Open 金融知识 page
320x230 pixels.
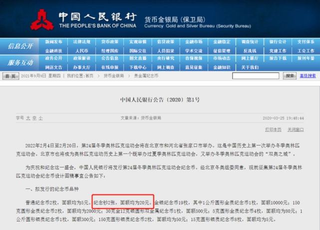pyautogui.click(x=222, y=67)
